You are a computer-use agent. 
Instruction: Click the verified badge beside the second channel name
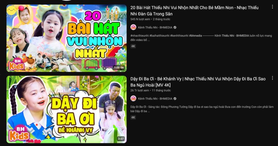point(175,99)
